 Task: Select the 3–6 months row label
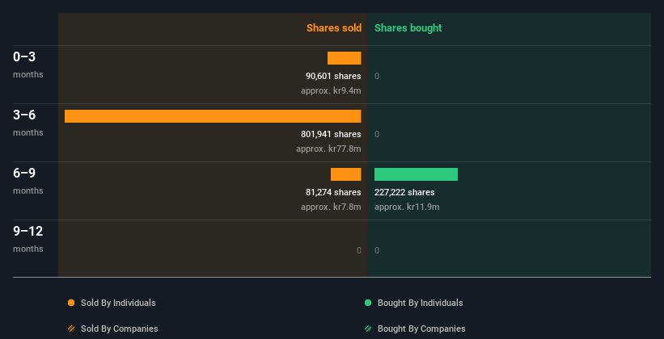(28, 123)
